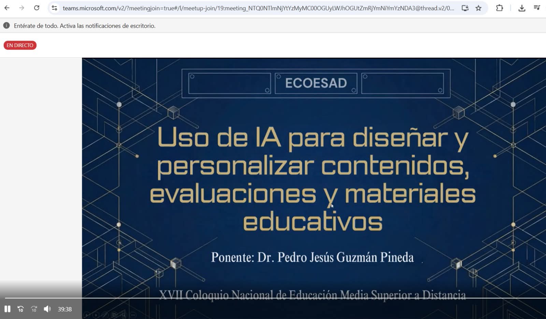
Task: Click the XVII Coloquio Nacional footer text
Action: (312, 295)
